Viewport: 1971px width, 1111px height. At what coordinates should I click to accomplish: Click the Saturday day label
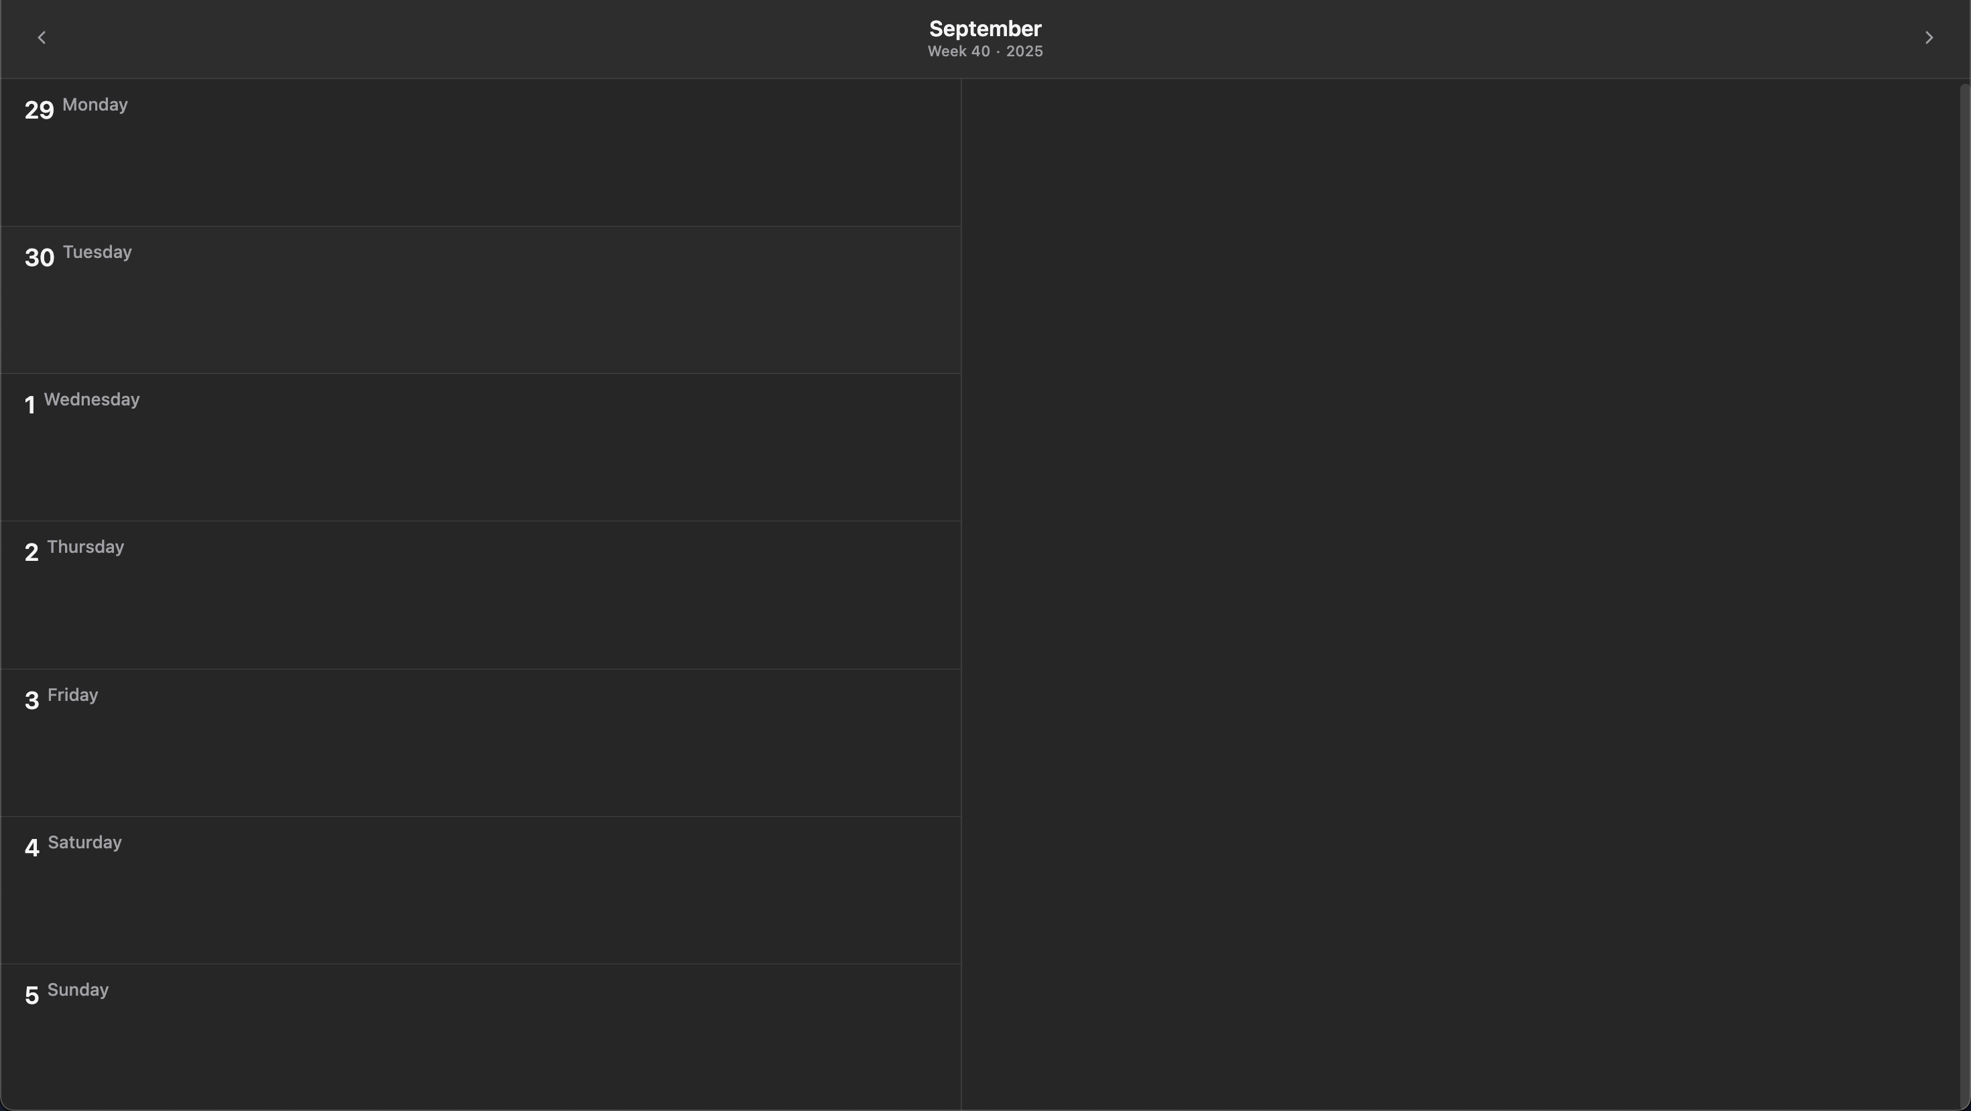click(85, 842)
